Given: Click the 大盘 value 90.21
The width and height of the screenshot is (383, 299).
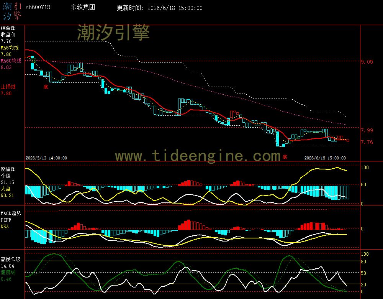Looking at the screenshot, I should pos(7,195).
